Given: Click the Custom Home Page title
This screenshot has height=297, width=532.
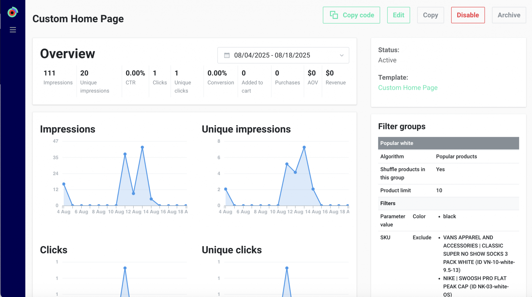Looking at the screenshot, I should tap(78, 19).
